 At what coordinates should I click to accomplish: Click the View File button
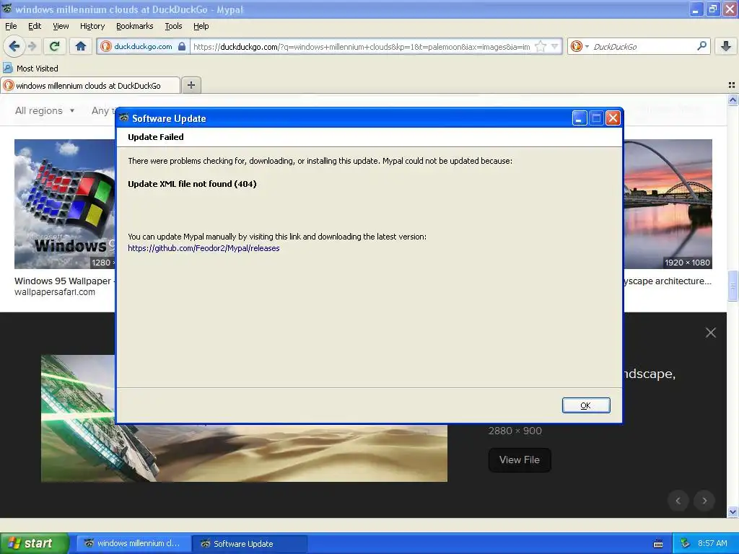[520, 460]
